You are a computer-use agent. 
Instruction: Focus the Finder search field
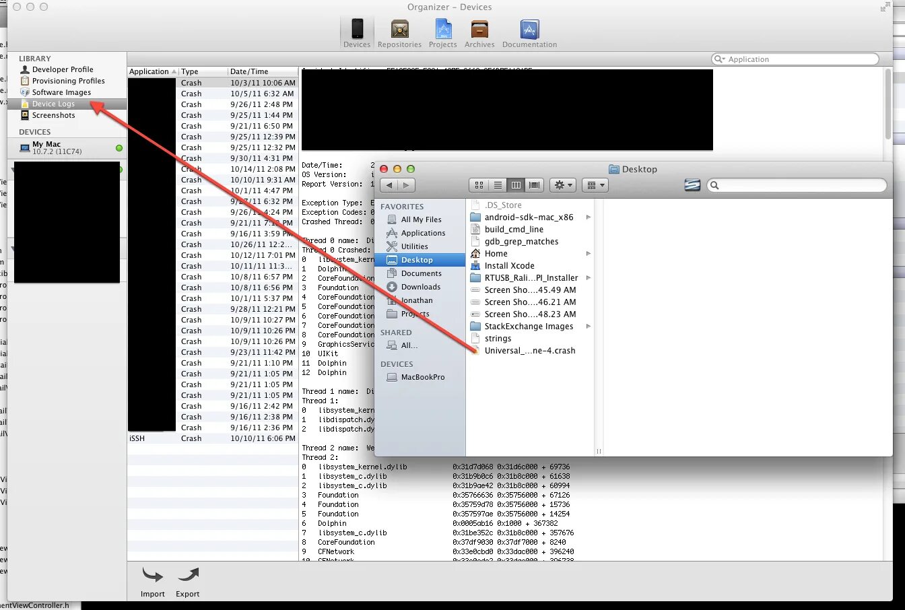point(797,185)
